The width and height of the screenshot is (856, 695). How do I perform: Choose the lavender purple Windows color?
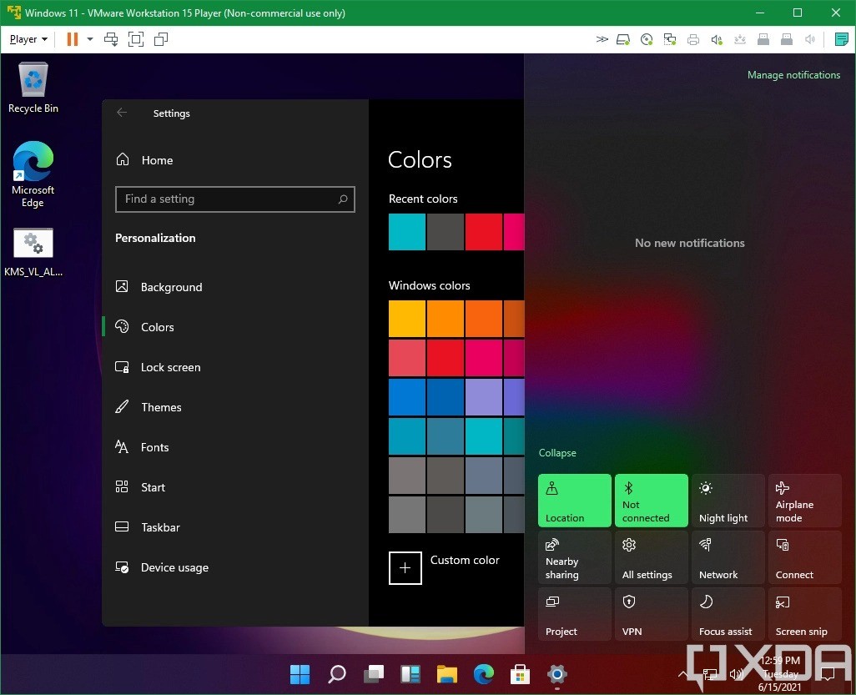click(484, 397)
